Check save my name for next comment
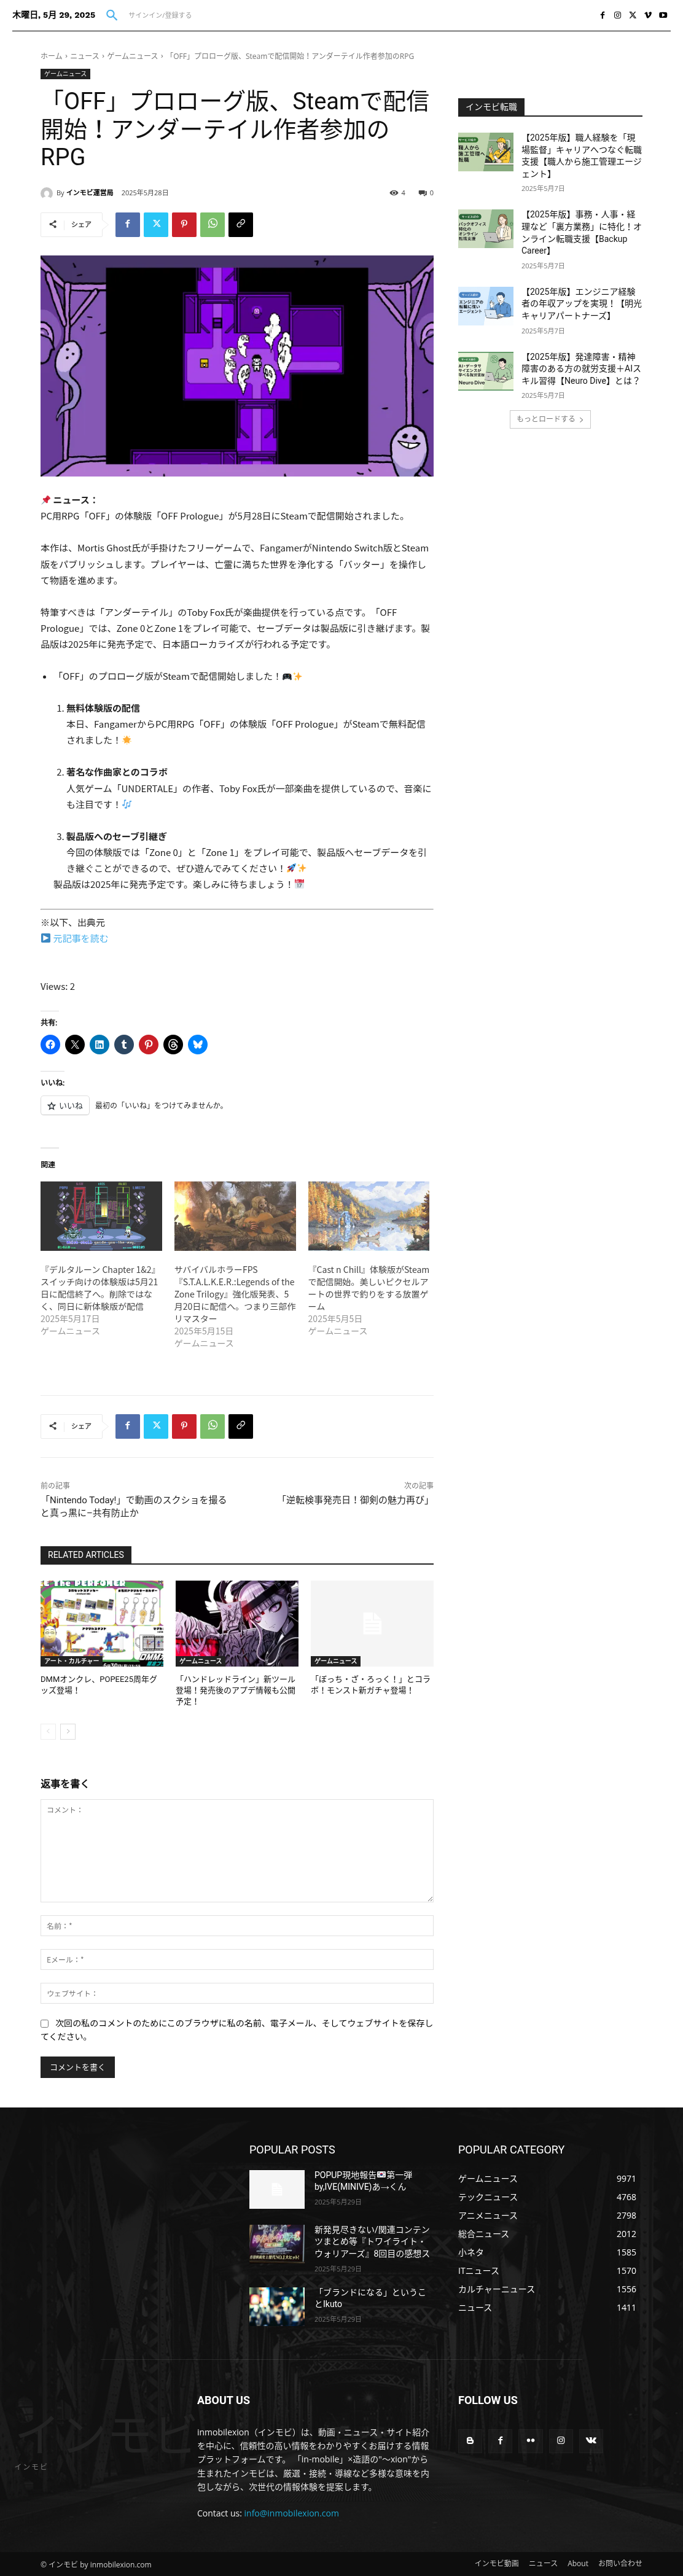Image resolution: width=683 pixels, height=2576 pixels. pyautogui.click(x=44, y=2023)
